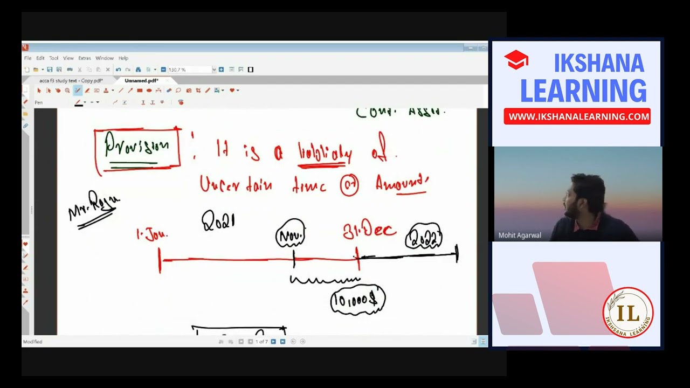This screenshot has height=388, width=690.
Task: Select the Text box tool
Action: pos(96,91)
